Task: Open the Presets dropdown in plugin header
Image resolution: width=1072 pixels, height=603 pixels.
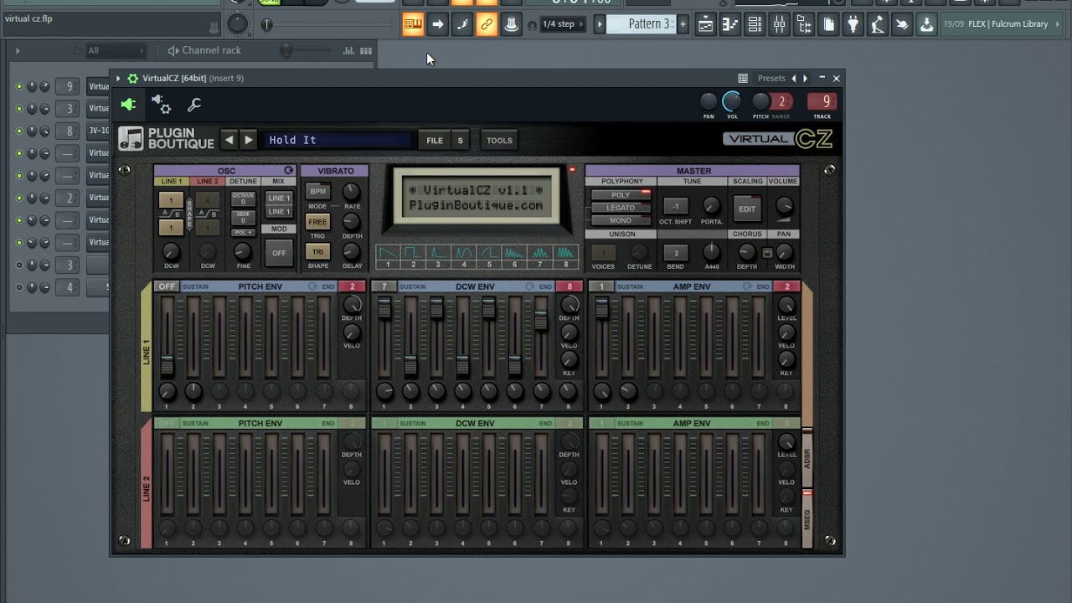Action: point(771,79)
